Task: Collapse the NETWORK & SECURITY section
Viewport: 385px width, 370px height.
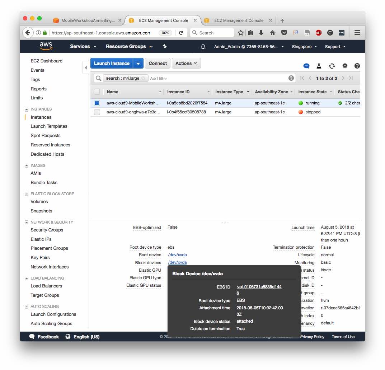Action: (27, 222)
